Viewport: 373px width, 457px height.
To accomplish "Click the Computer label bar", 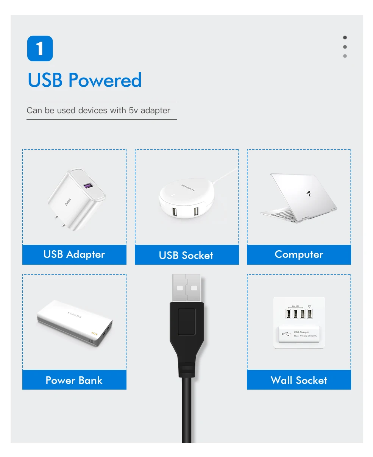I will (299, 254).
